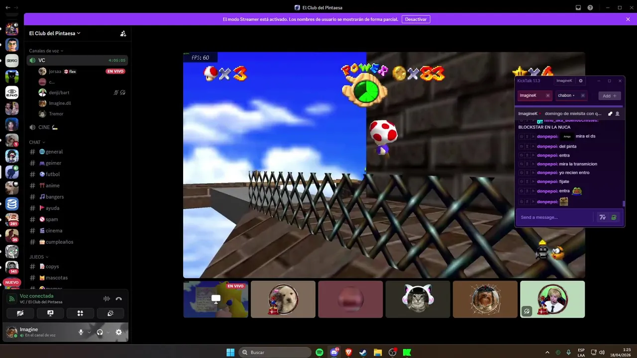
Task: Open KickTalk settings gear
Action: coord(580,81)
